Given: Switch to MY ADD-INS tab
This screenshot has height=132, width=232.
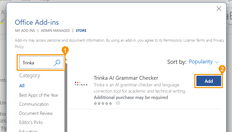Looking at the screenshot, I should [25, 31].
